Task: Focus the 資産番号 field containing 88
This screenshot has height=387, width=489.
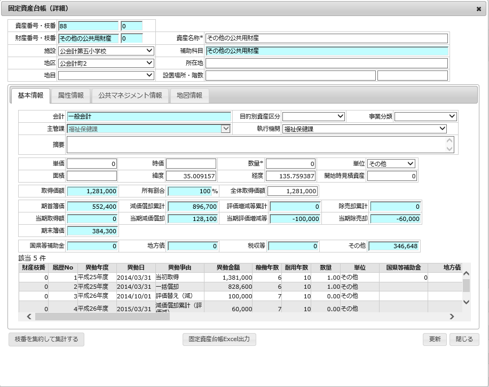Action: pyautogui.click(x=89, y=26)
